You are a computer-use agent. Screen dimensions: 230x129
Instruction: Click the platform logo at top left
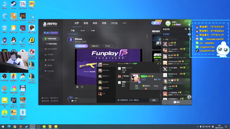50,24
